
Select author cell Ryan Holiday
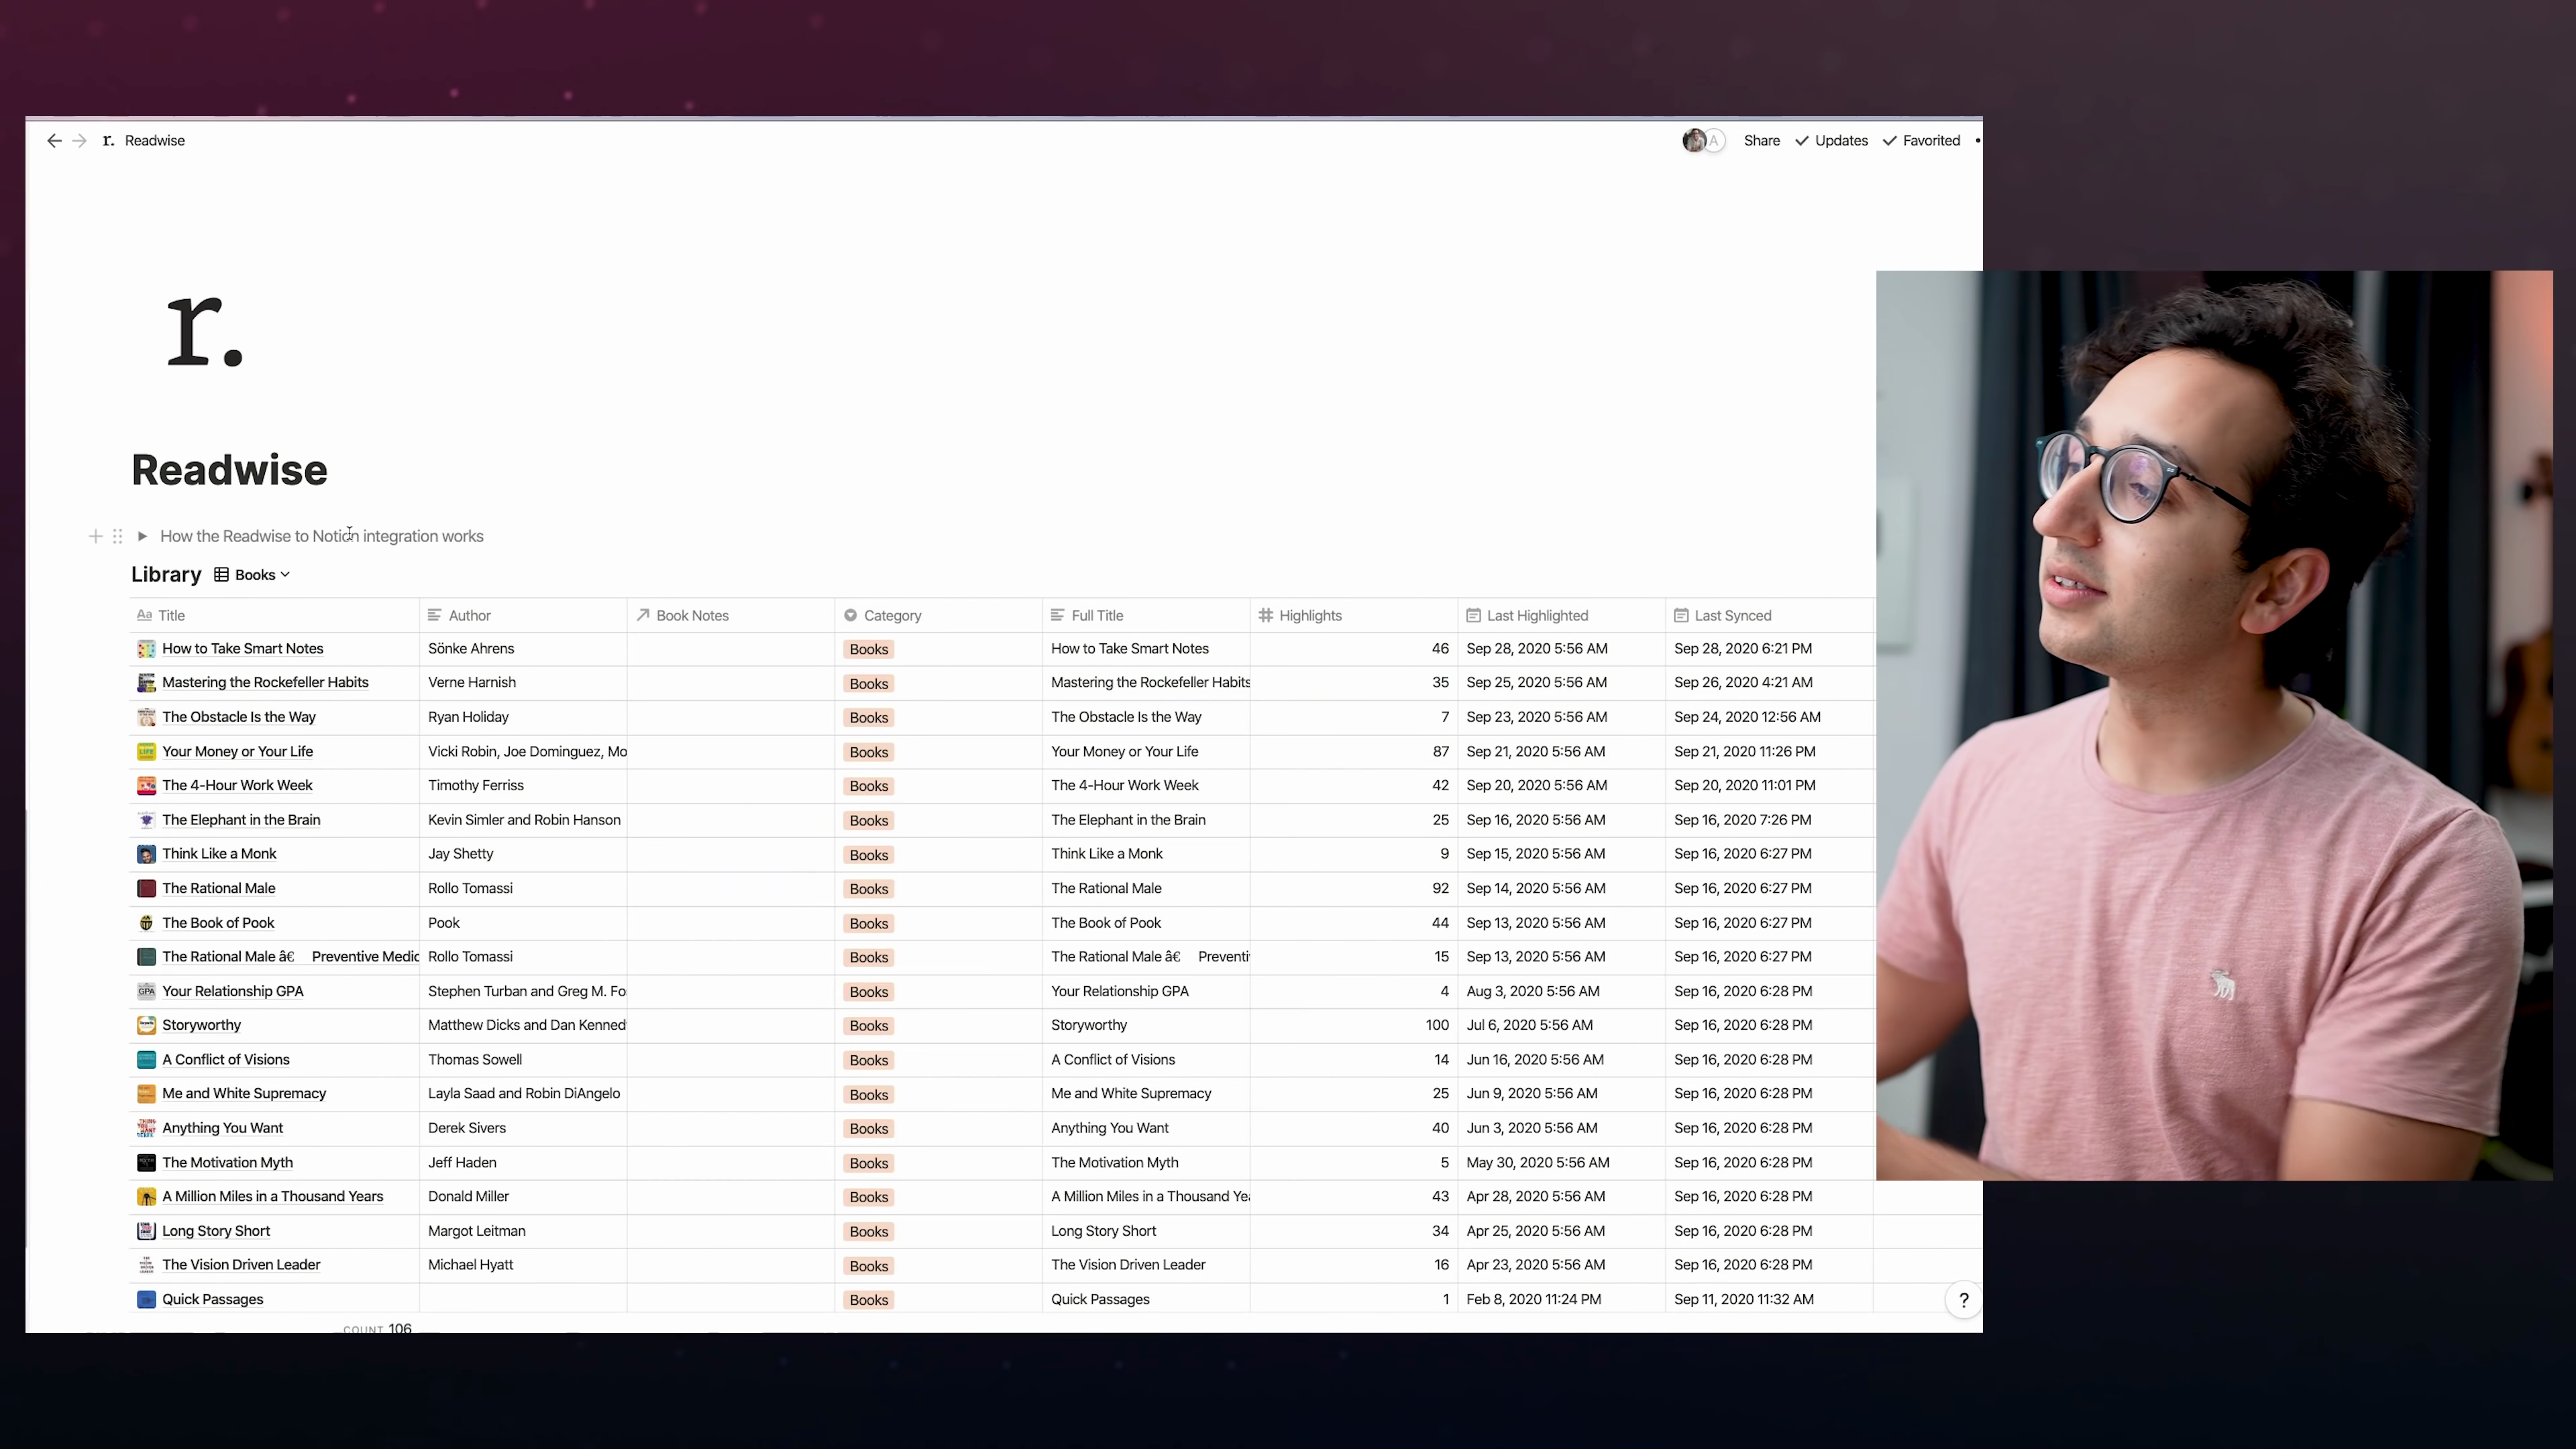(x=523, y=717)
